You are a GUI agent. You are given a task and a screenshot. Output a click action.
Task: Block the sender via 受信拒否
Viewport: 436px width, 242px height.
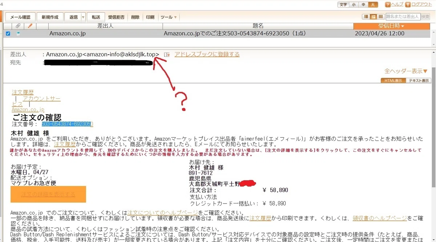(116, 17)
